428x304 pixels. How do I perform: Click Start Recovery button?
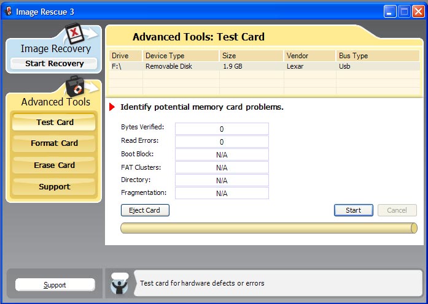(54, 64)
